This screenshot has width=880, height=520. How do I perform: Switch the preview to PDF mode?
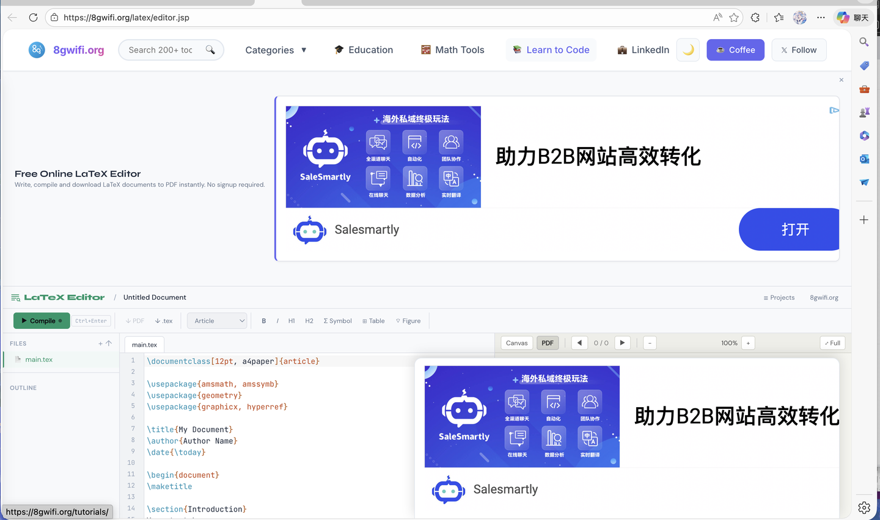(548, 343)
